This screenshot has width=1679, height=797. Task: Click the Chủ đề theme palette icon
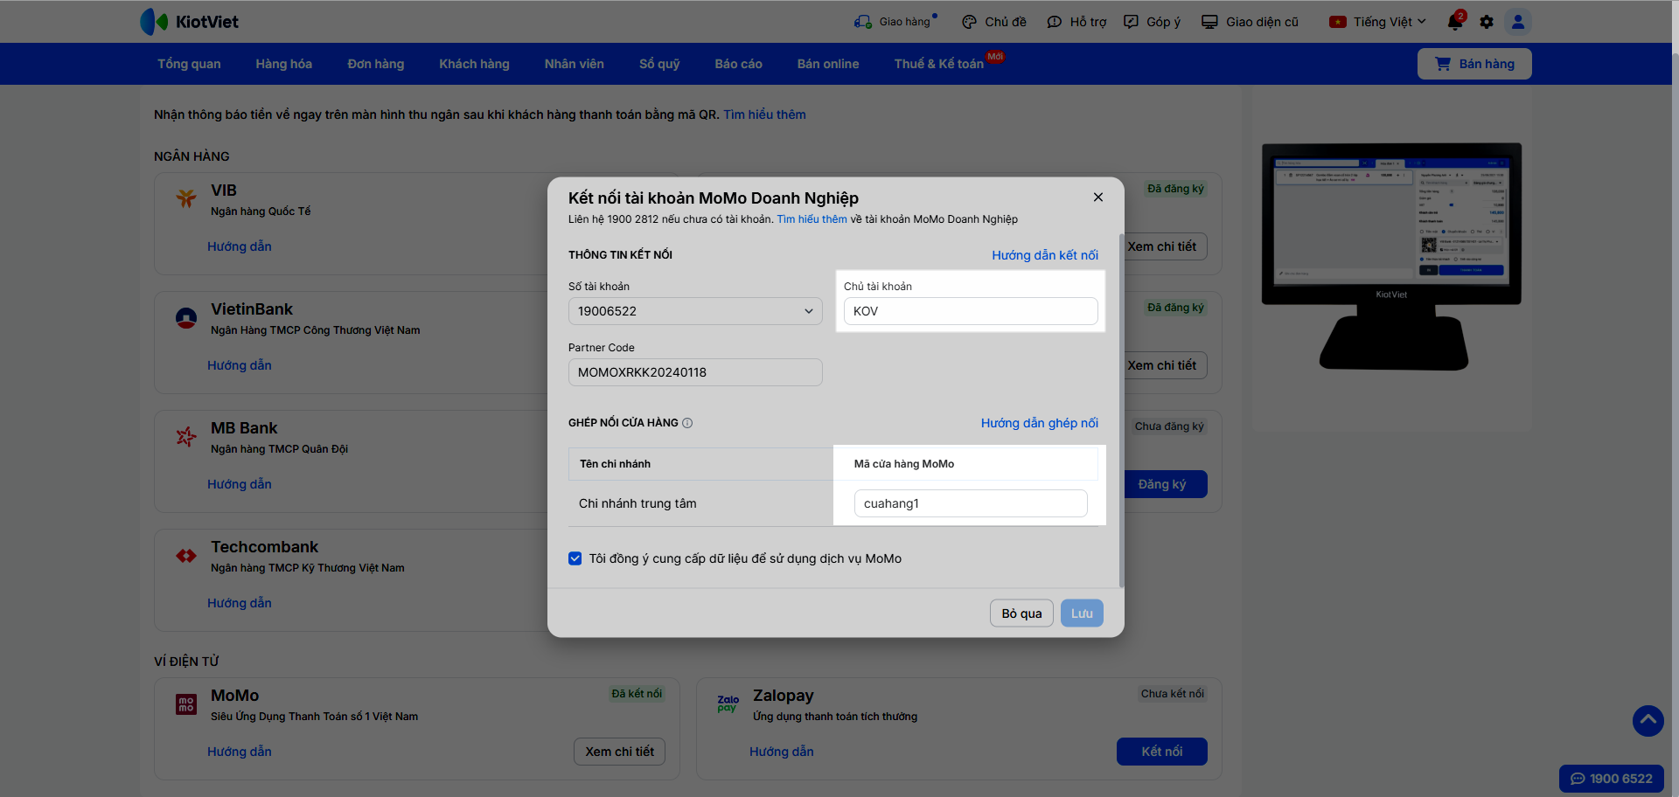pos(969,22)
